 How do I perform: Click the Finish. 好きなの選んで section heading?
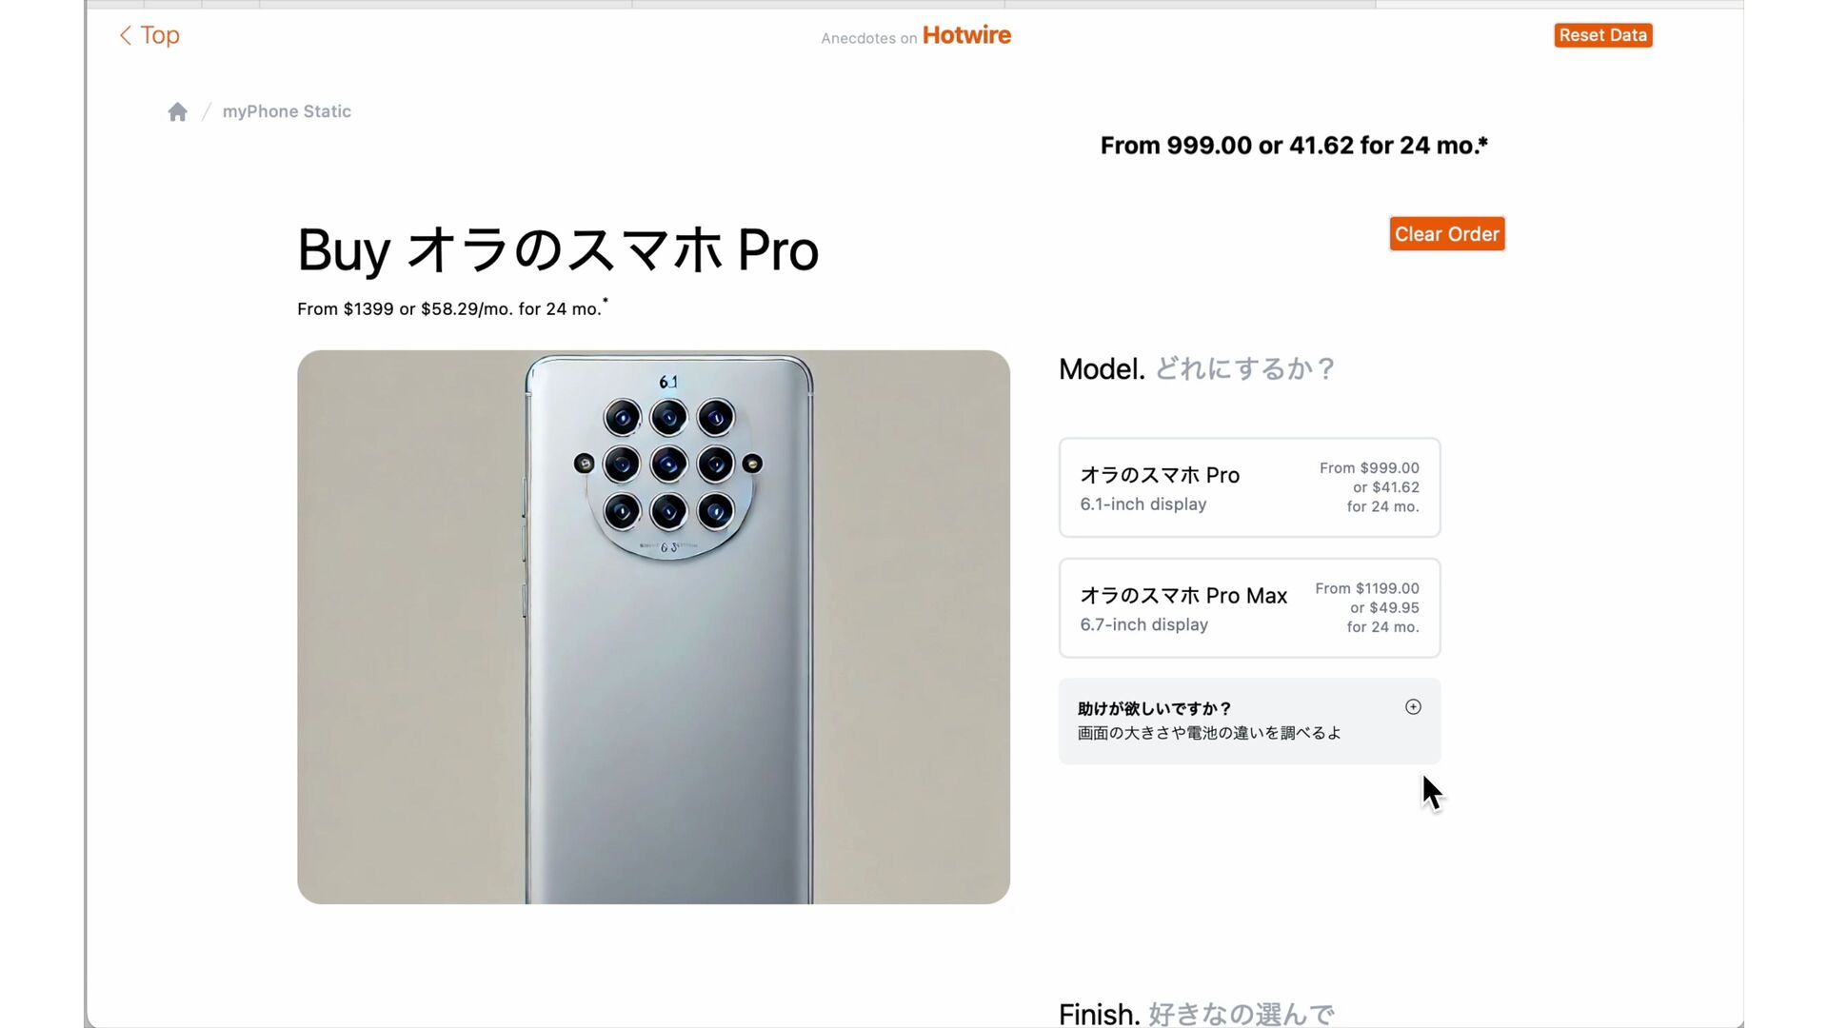(x=1196, y=1014)
